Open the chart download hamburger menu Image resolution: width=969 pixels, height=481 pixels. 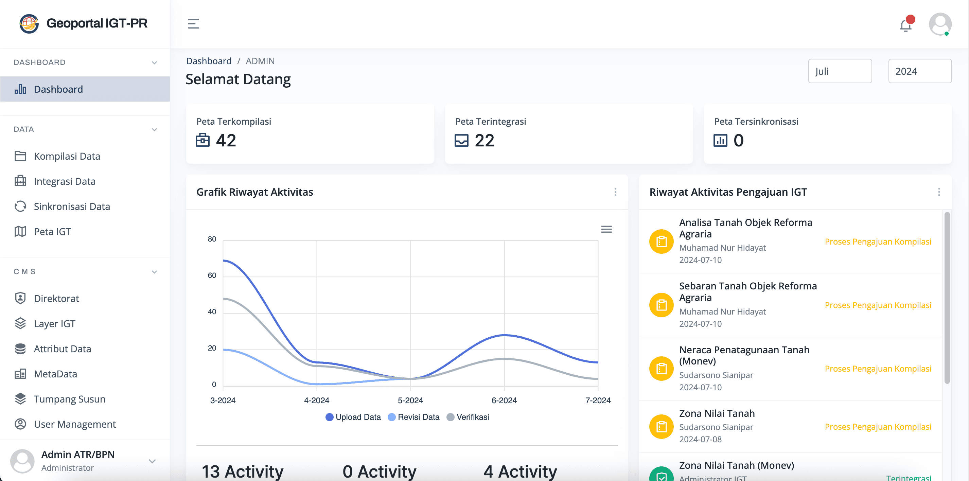click(606, 229)
